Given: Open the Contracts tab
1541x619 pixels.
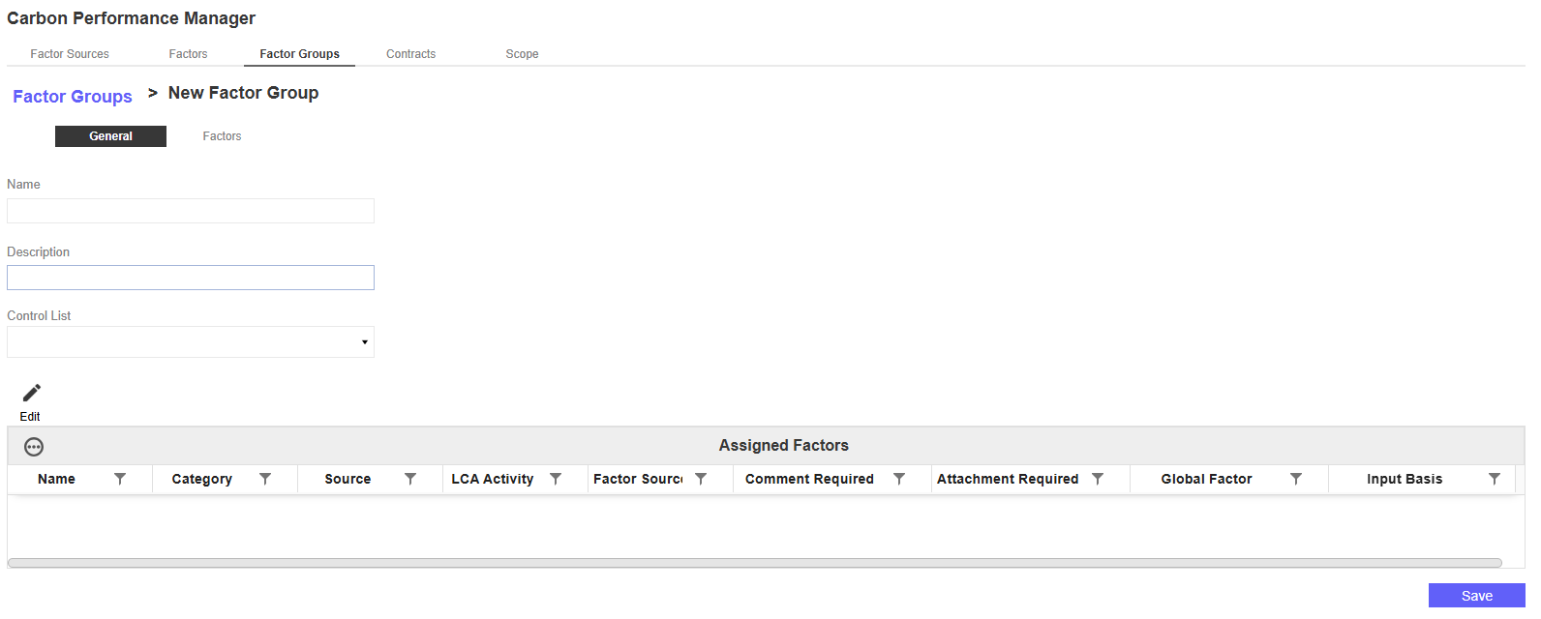Looking at the screenshot, I should [410, 54].
